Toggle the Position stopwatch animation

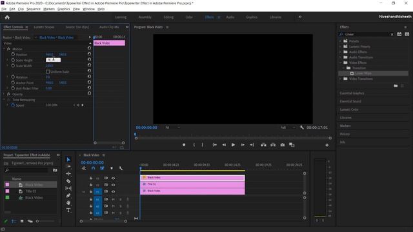[x=13, y=54]
